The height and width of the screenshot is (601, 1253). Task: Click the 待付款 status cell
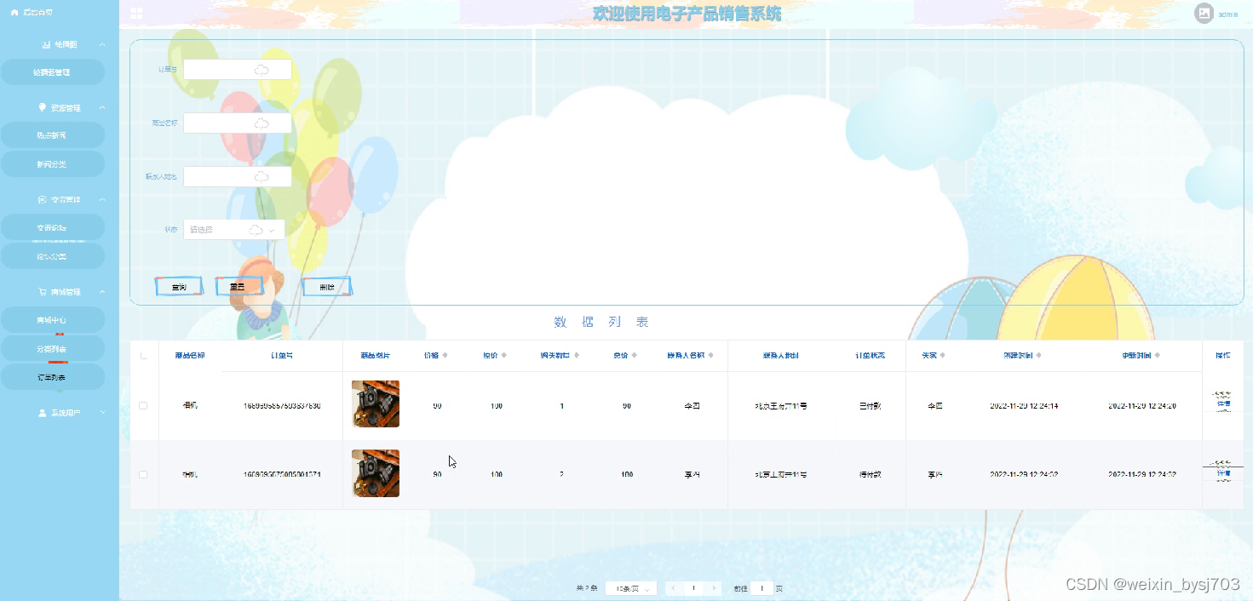pyautogui.click(x=870, y=474)
